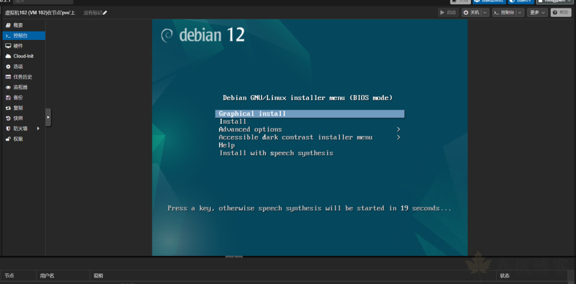Click the 复制 replication icon

[8, 108]
